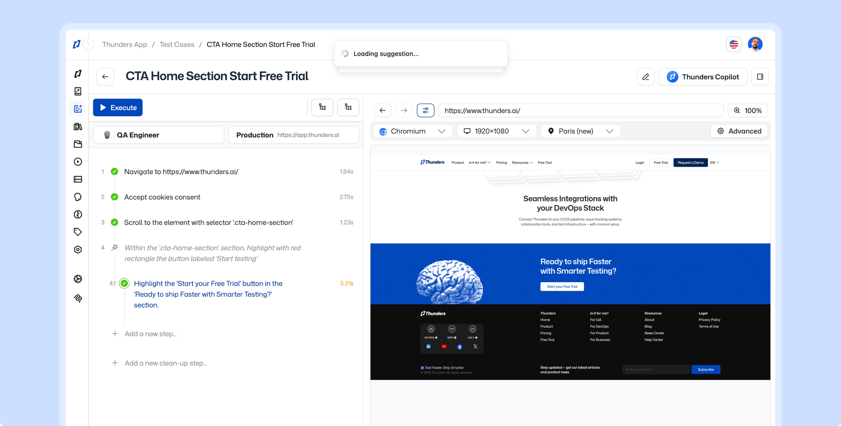Click the URL address field

[580, 110]
